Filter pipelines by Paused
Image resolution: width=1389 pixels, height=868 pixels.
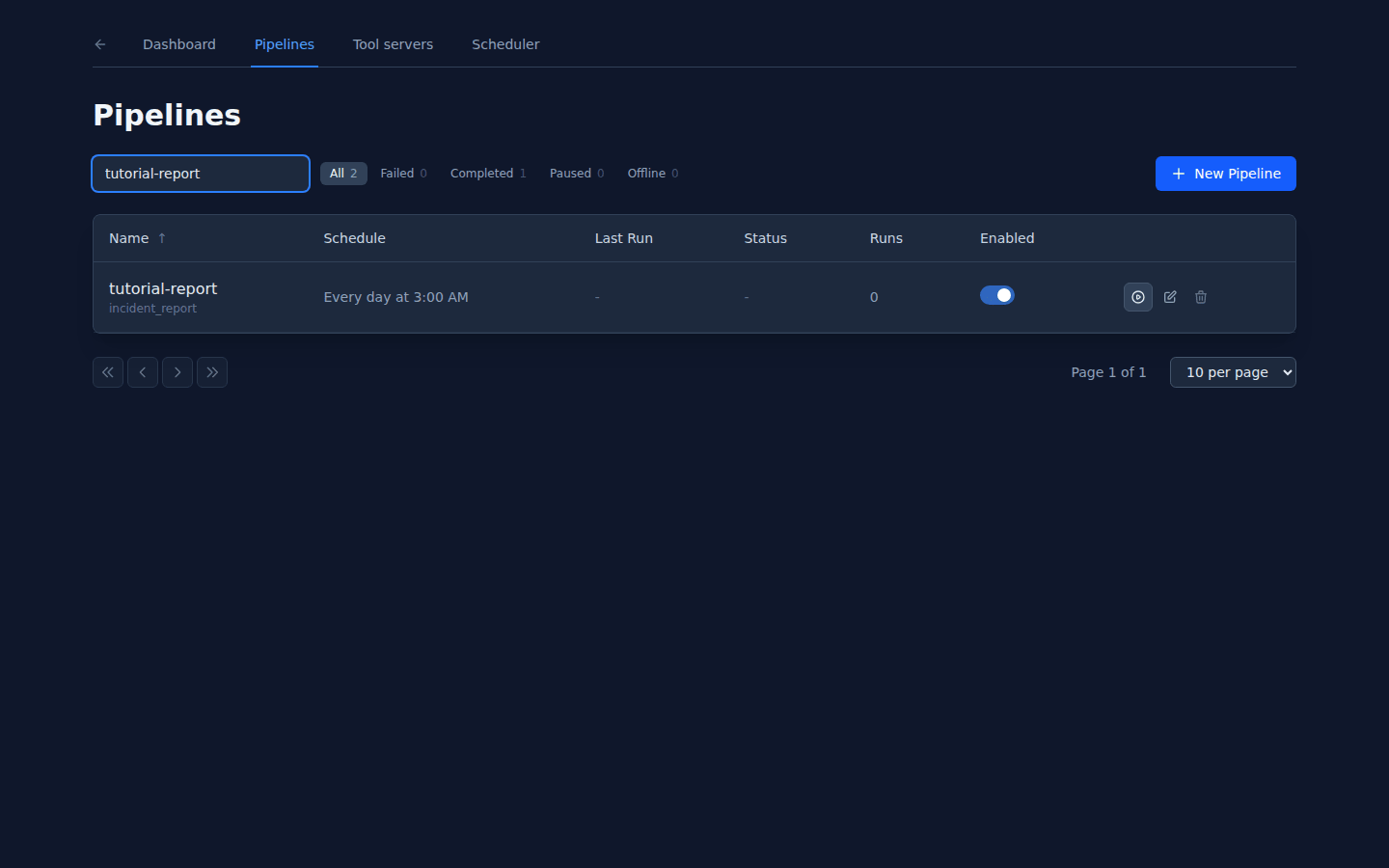577,174
